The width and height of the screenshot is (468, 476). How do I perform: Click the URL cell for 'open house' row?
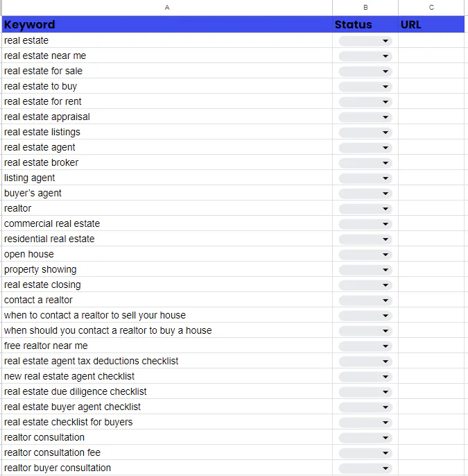pos(431,254)
